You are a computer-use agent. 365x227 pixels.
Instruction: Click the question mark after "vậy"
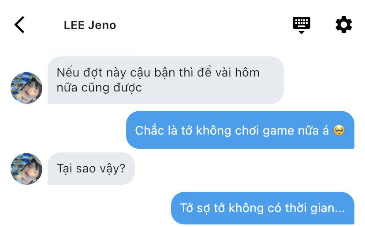click(x=122, y=168)
